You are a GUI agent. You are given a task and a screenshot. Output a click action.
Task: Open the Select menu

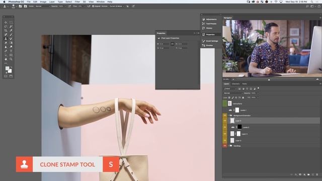[68, 2]
